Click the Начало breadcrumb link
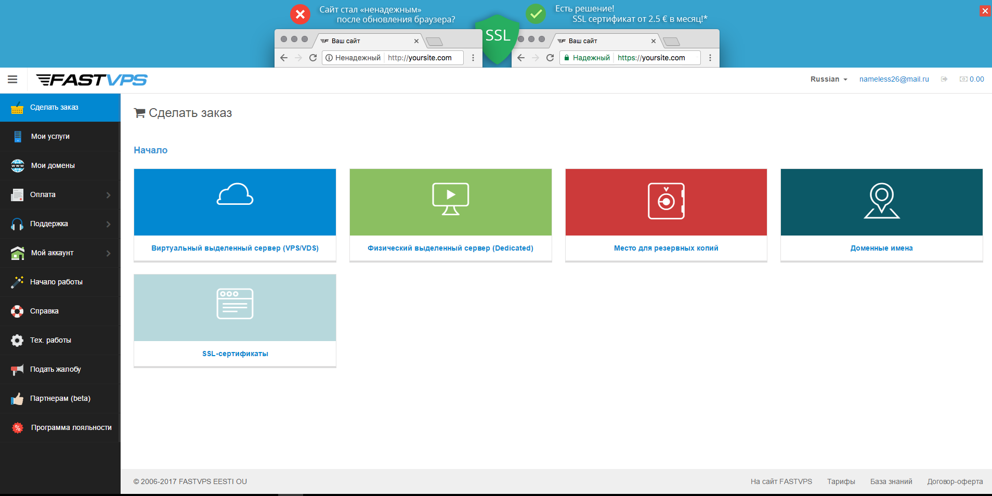The height and width of the screenshot is (496, 992). point(151,150)
